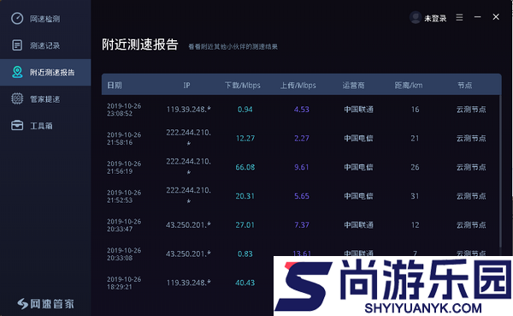Click the download value 12.27
Image resolution: width=513 pixels, height=316 pixels.
tap(245, 139)
